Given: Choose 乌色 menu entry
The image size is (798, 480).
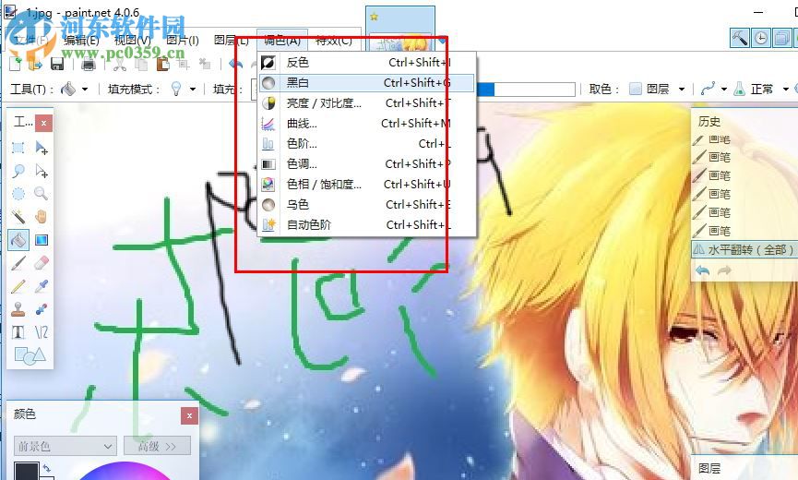Looking at the screenshot, I should 367,204.
